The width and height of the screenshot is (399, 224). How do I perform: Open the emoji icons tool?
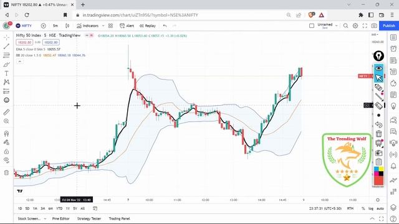[x=6, y=100]
